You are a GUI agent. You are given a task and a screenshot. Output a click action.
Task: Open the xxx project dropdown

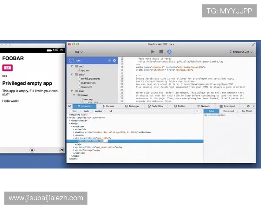(79, 52)
